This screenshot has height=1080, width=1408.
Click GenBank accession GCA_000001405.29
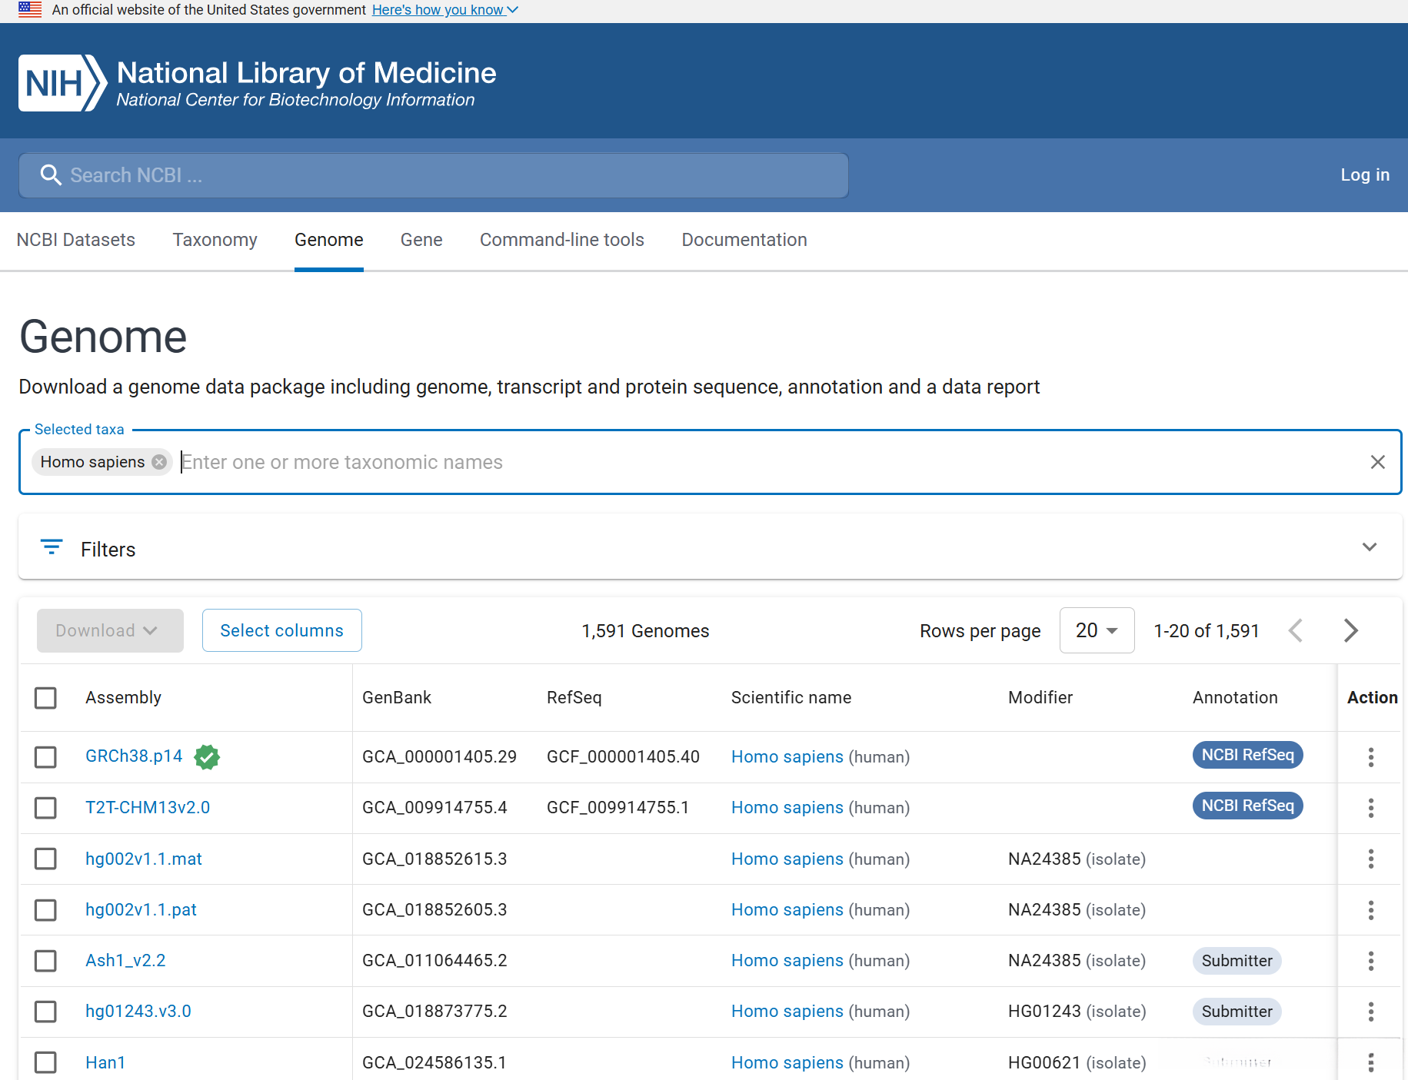pyautogui.click(x=439, y=757)
